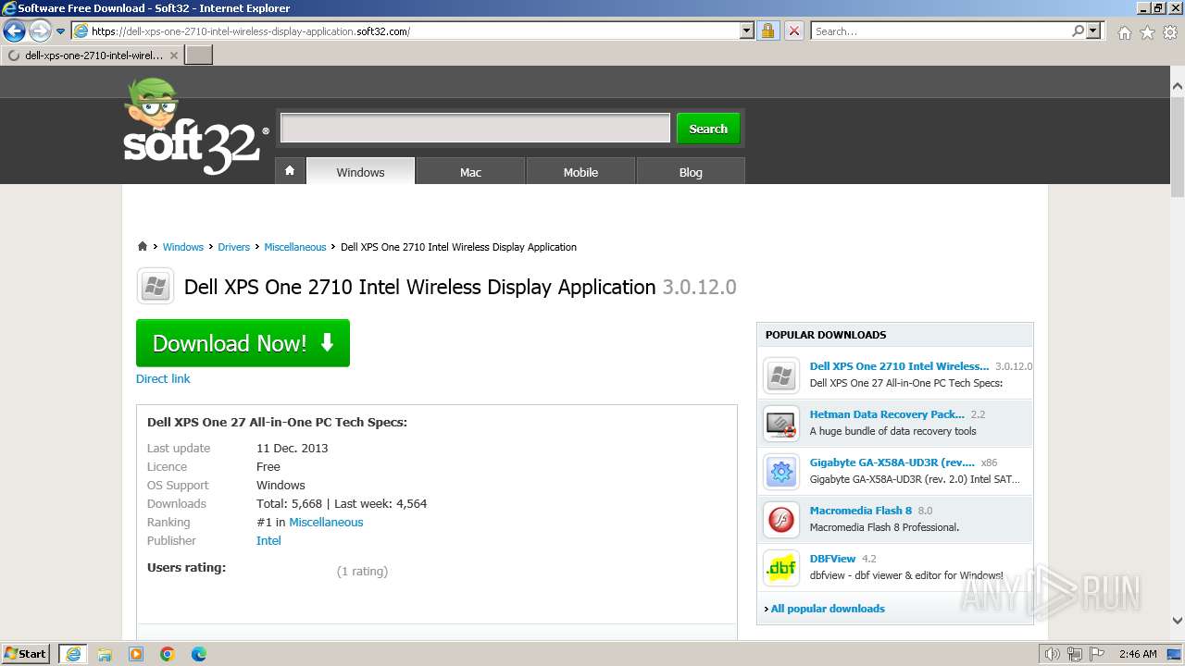Click the green Search button
Viewport: 1185px width, 666px height.
(x=708, y=129)
